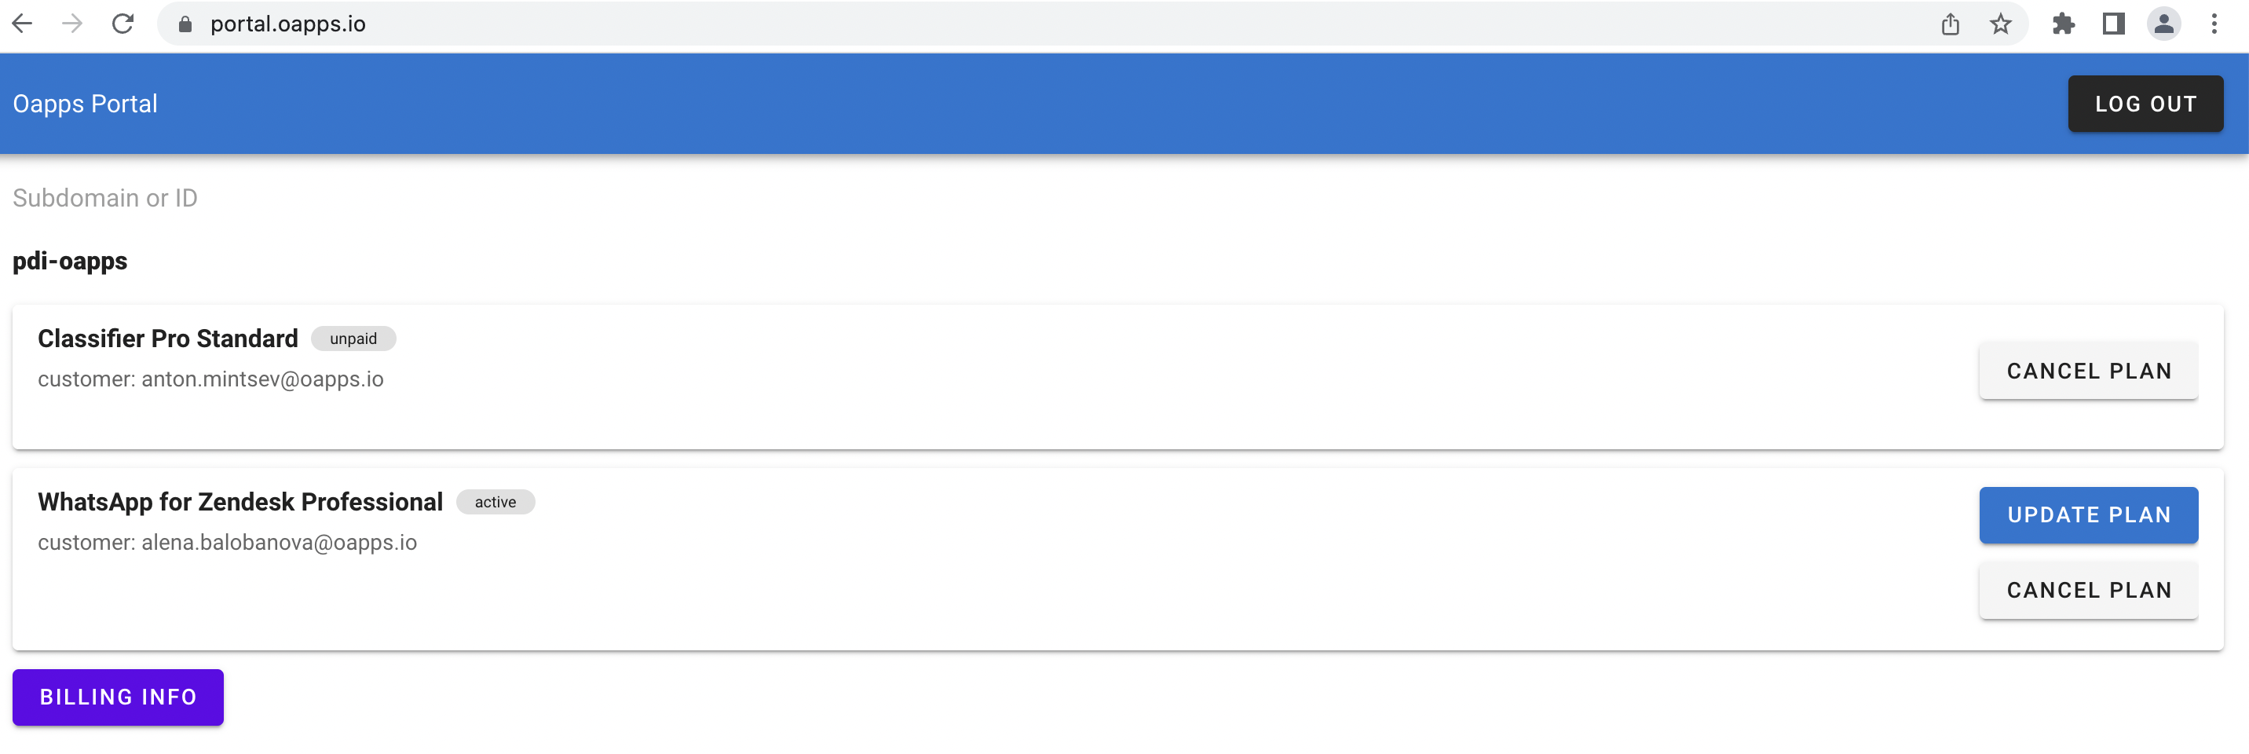Bookmark page with the star icon
The width and height of the screenshot is (2249, 754).
2000,24
